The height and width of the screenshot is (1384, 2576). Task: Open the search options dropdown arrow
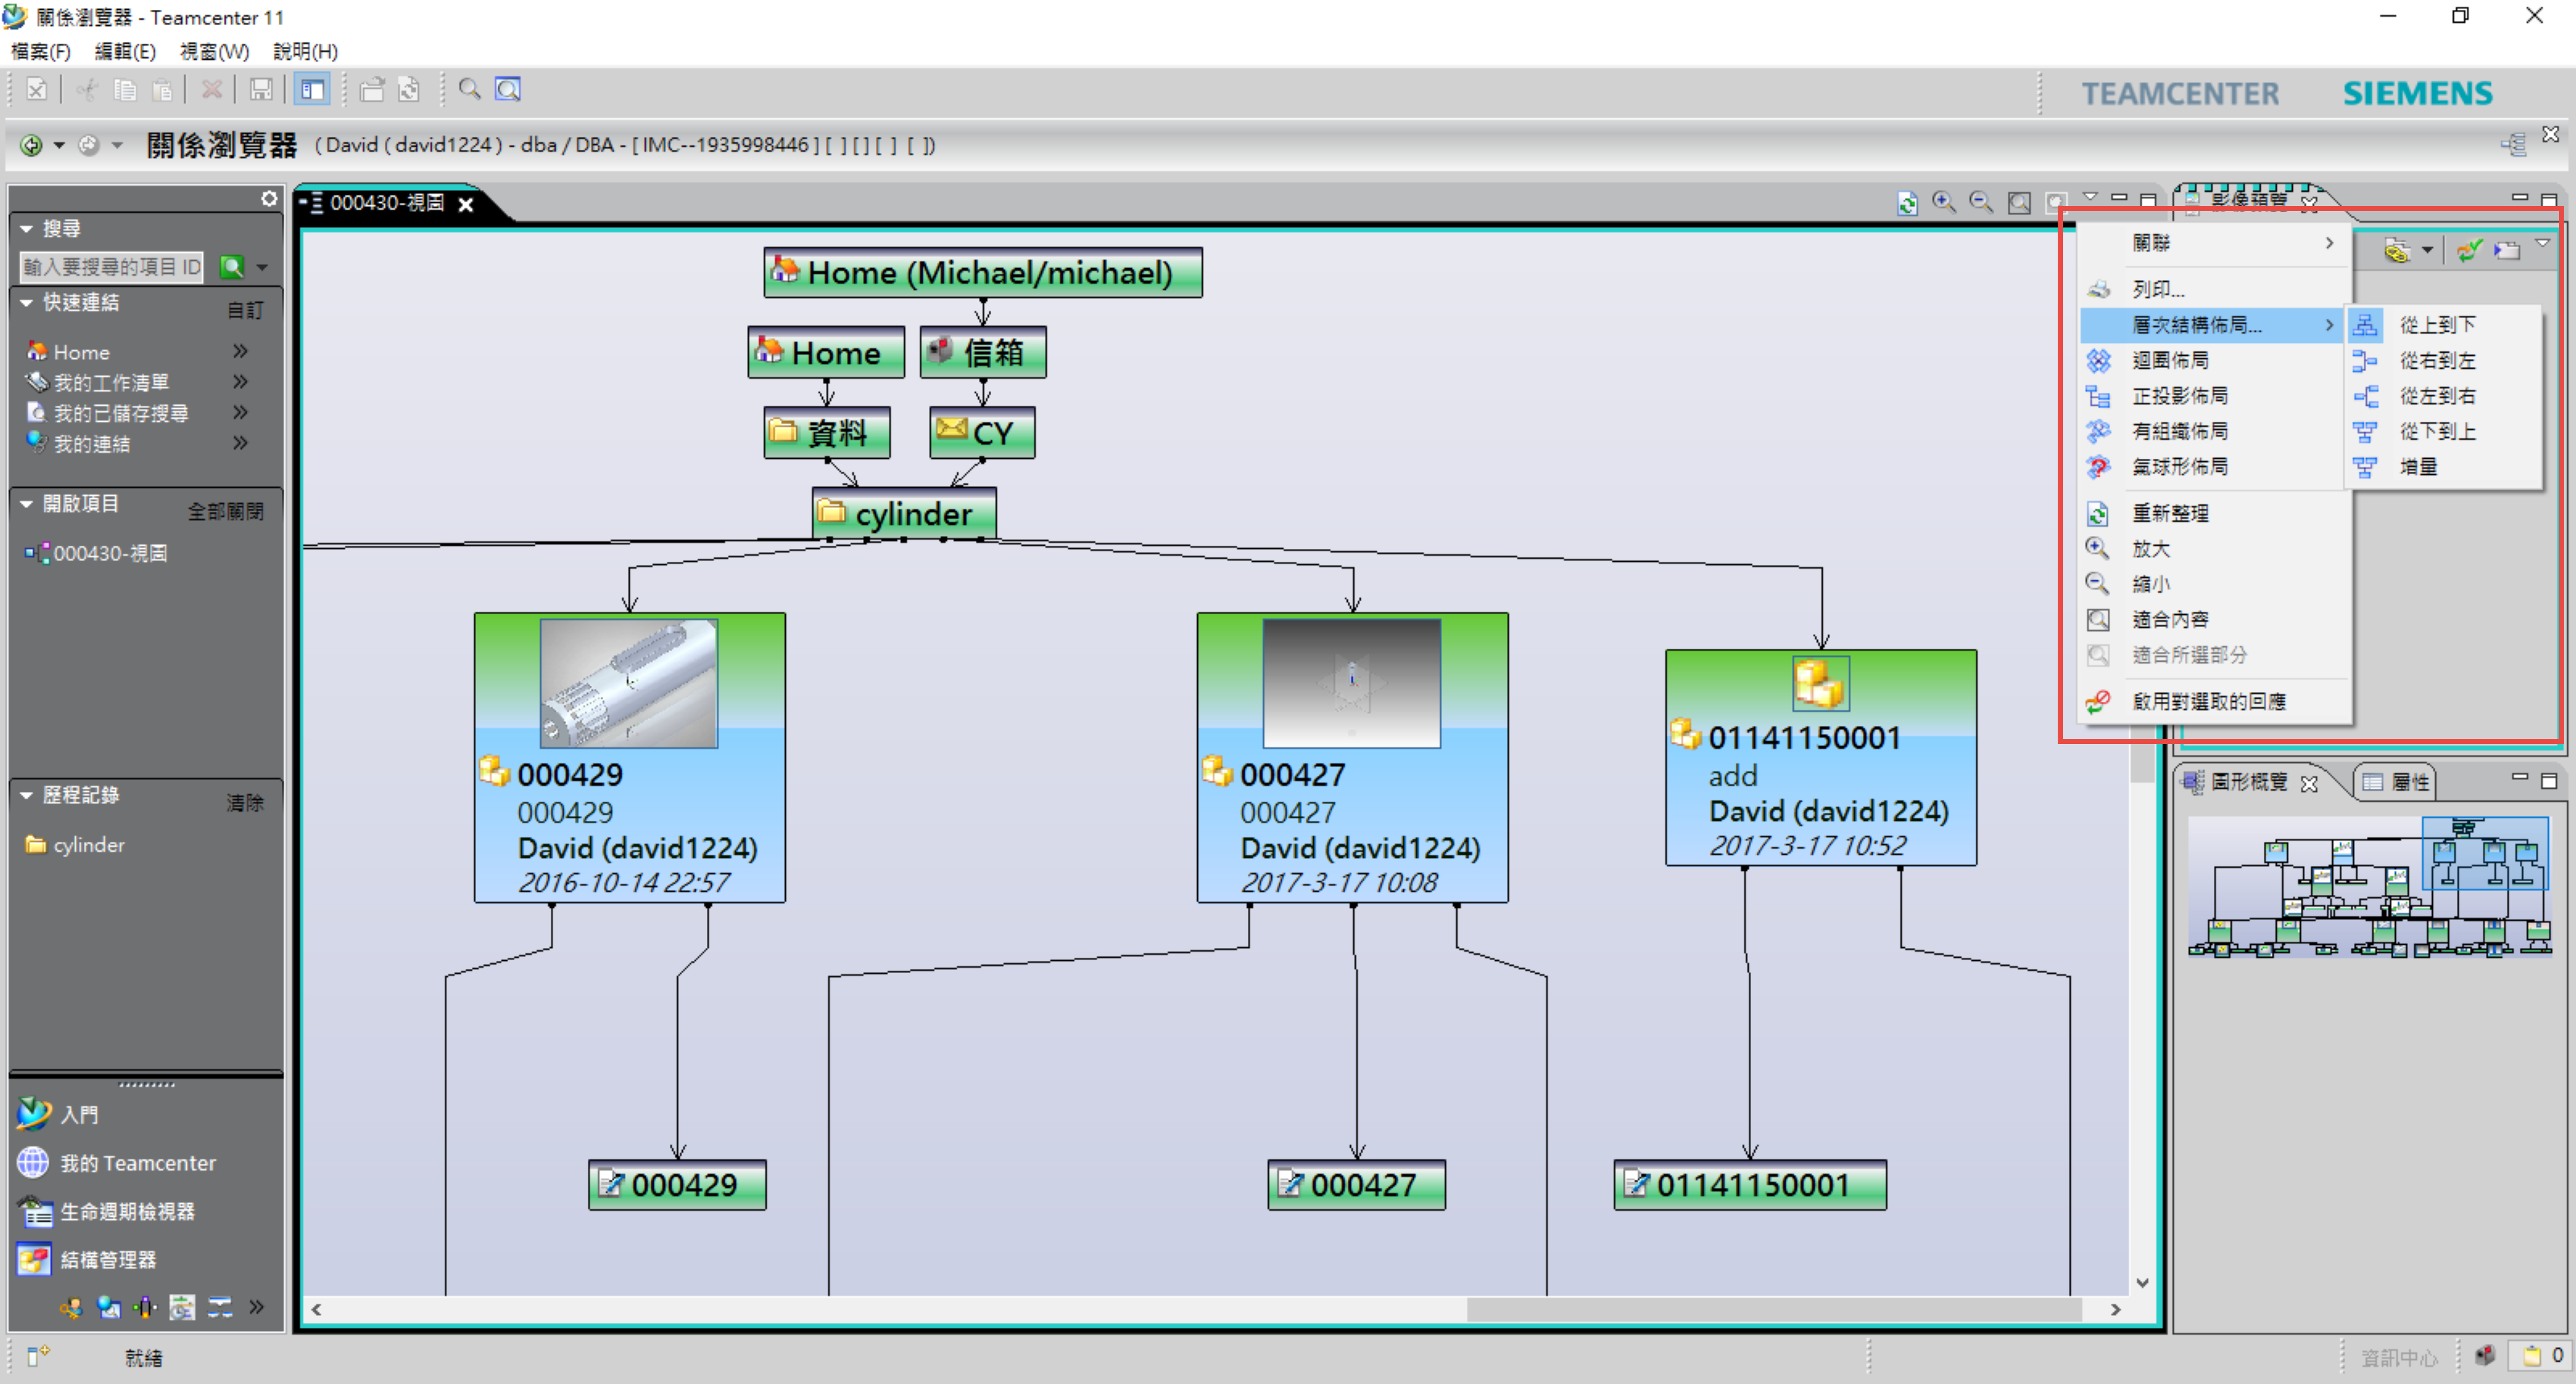(262, 268)
